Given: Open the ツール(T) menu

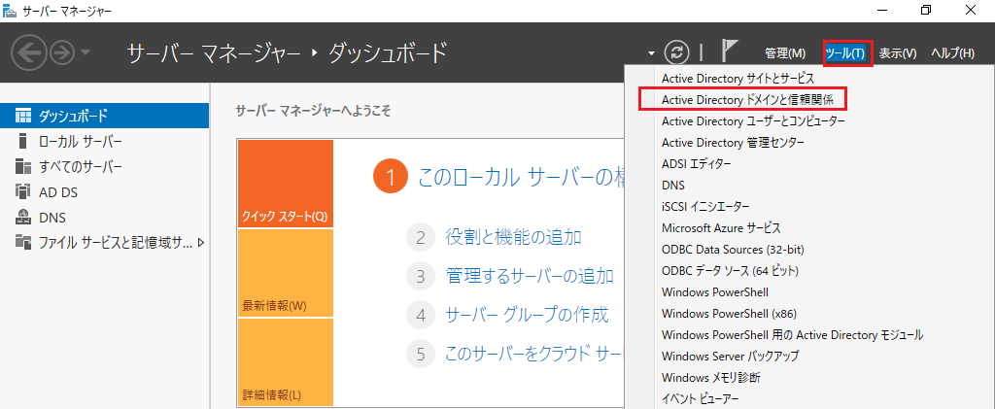Looking at the screenshot, I should [x=847, y=53].
